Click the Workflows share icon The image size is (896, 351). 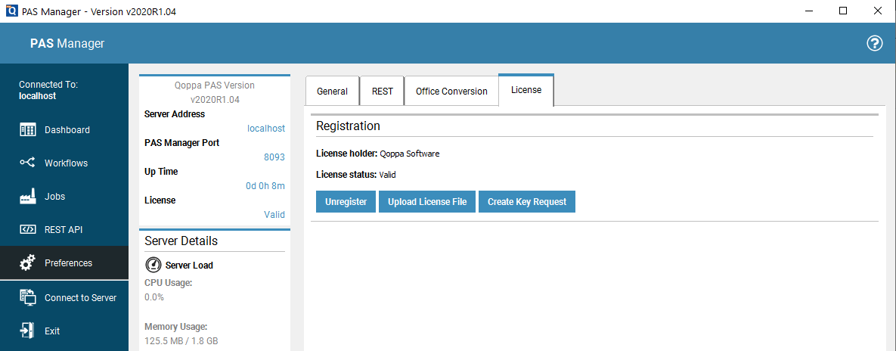[27, 163]
